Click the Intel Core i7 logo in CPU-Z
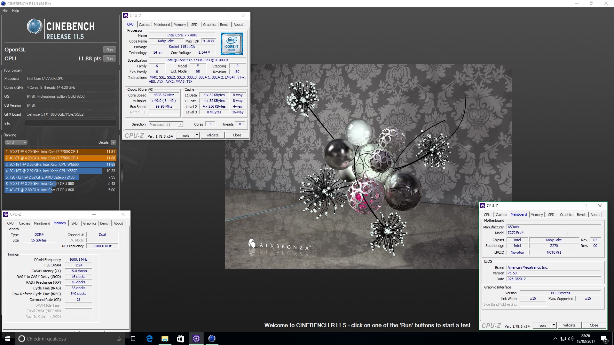The height and width of the screenshot is (345, 614). (x=232, y=44)
